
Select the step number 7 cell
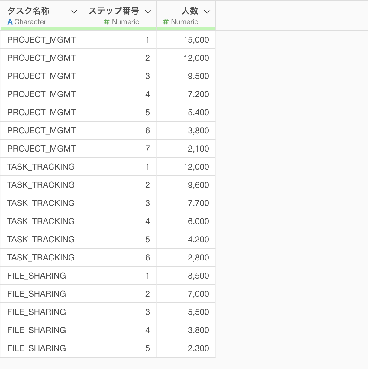click(119, 149)
